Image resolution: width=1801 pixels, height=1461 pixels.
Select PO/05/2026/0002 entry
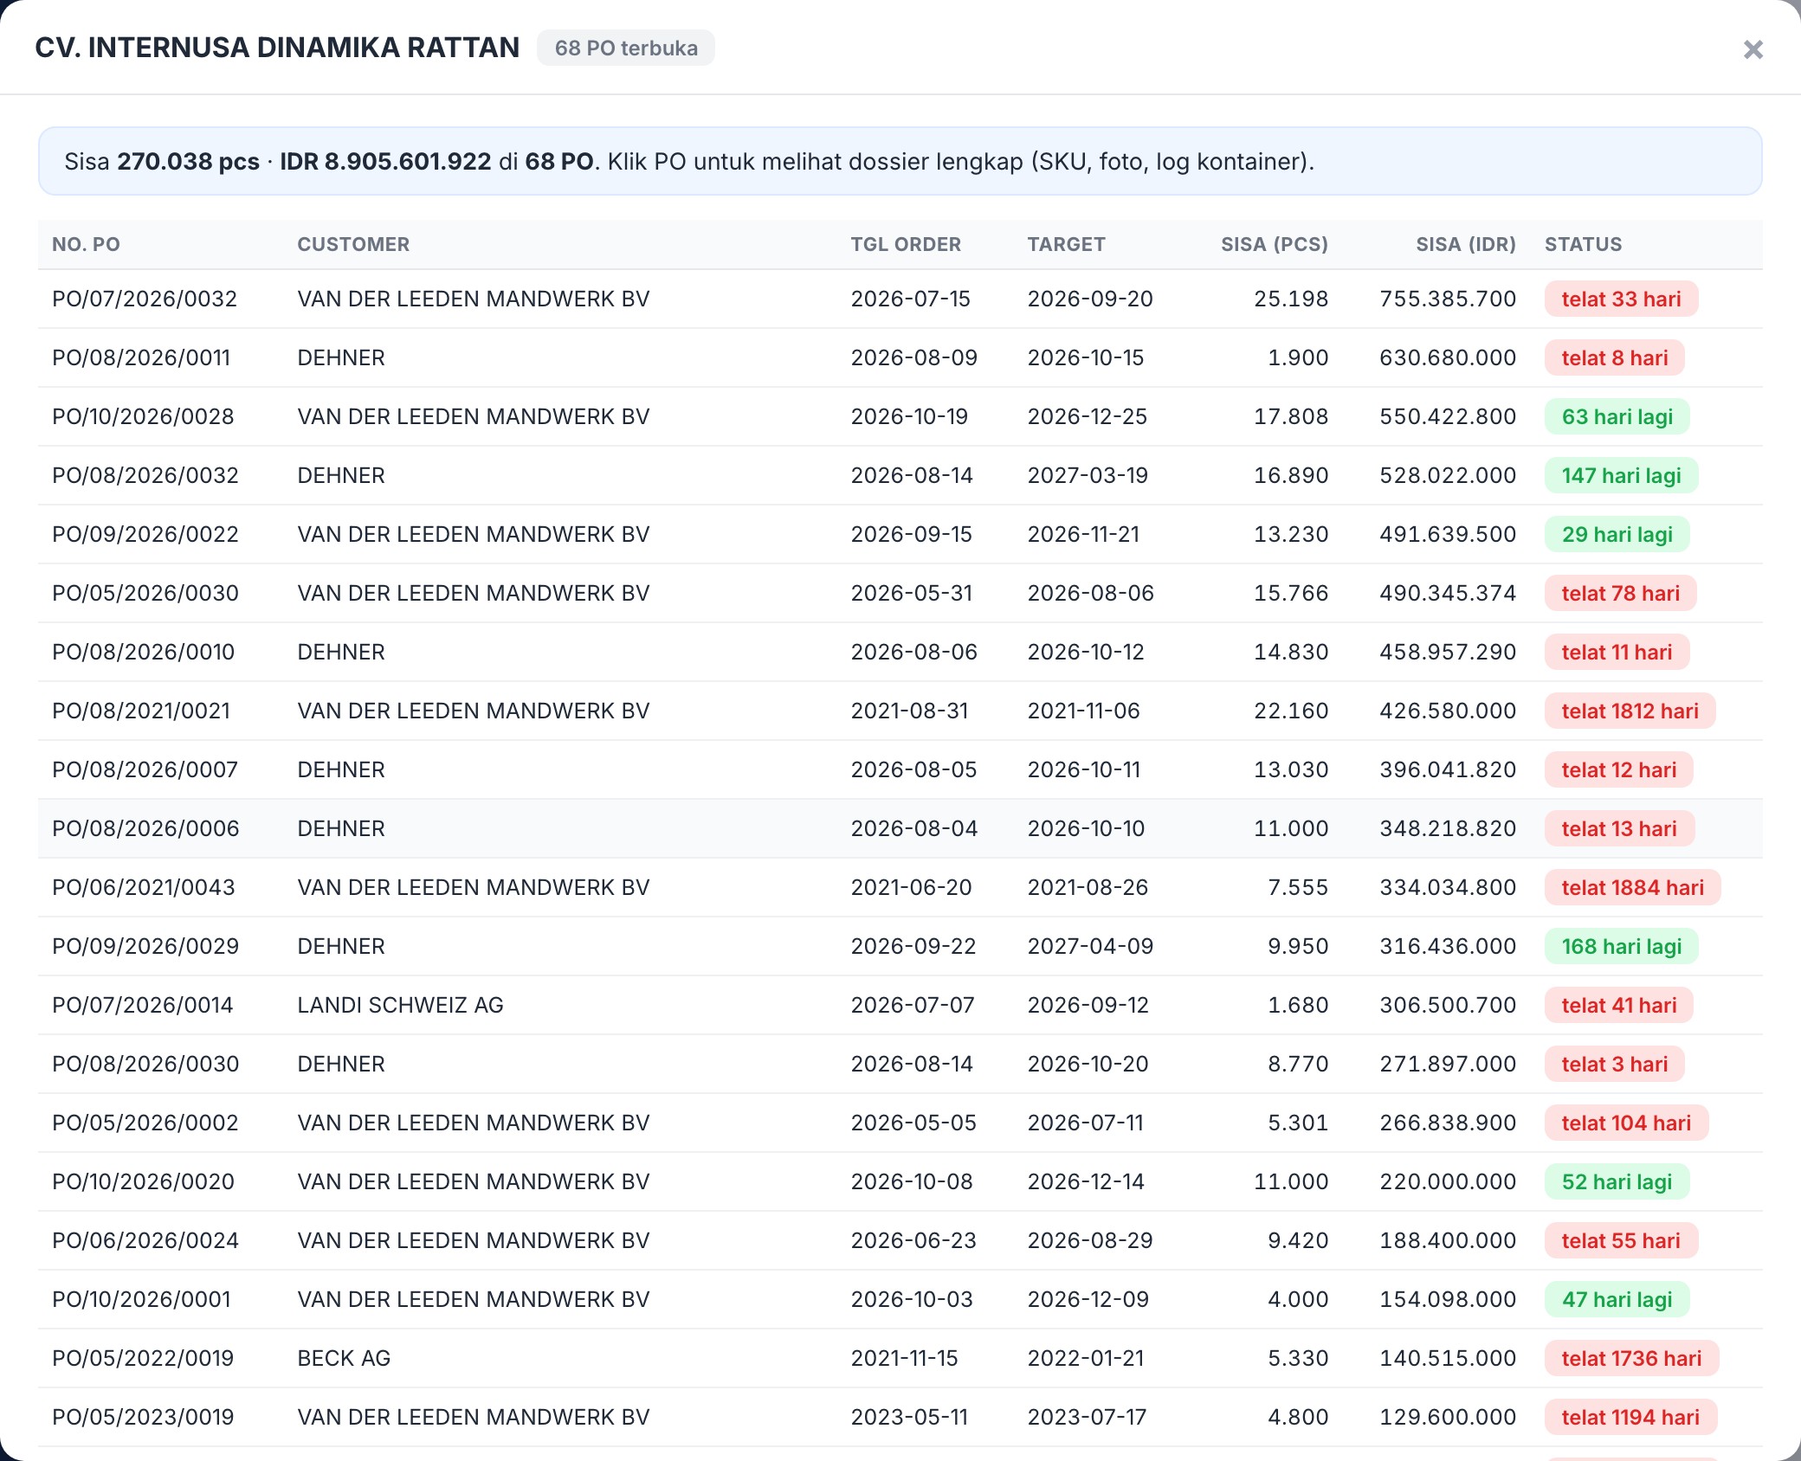pos(900,1123)
